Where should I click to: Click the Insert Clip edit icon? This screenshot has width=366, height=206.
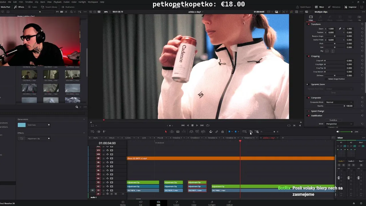(x=191, y=132)
